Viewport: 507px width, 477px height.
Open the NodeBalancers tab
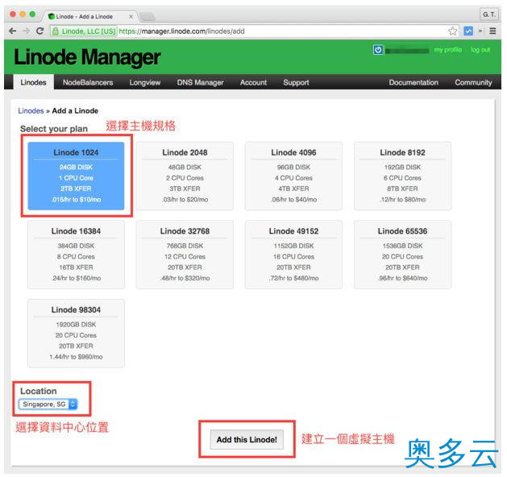click(88, 82)
